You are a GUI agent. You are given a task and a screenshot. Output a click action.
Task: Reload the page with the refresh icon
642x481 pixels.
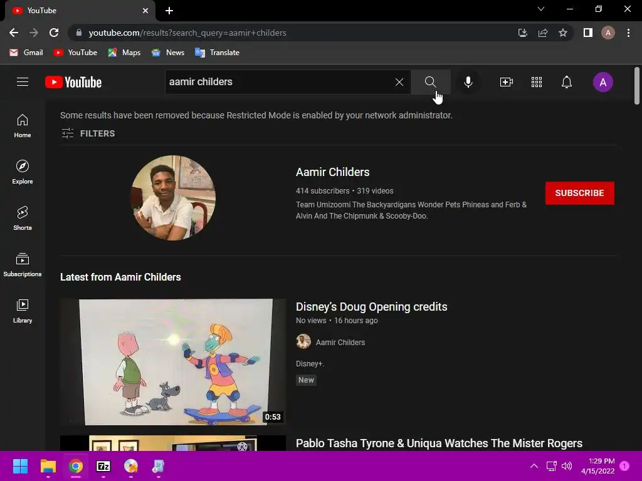click(54, 33)
